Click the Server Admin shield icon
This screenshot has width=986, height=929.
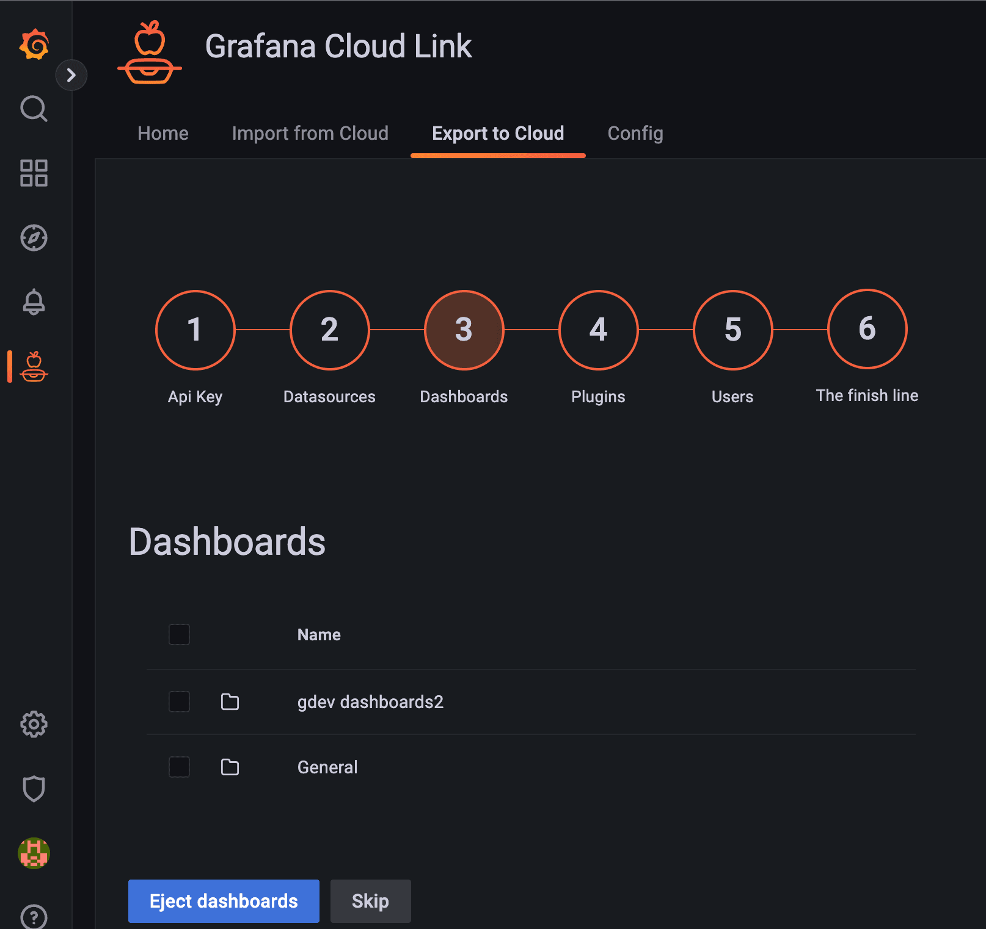pos(34,789)
